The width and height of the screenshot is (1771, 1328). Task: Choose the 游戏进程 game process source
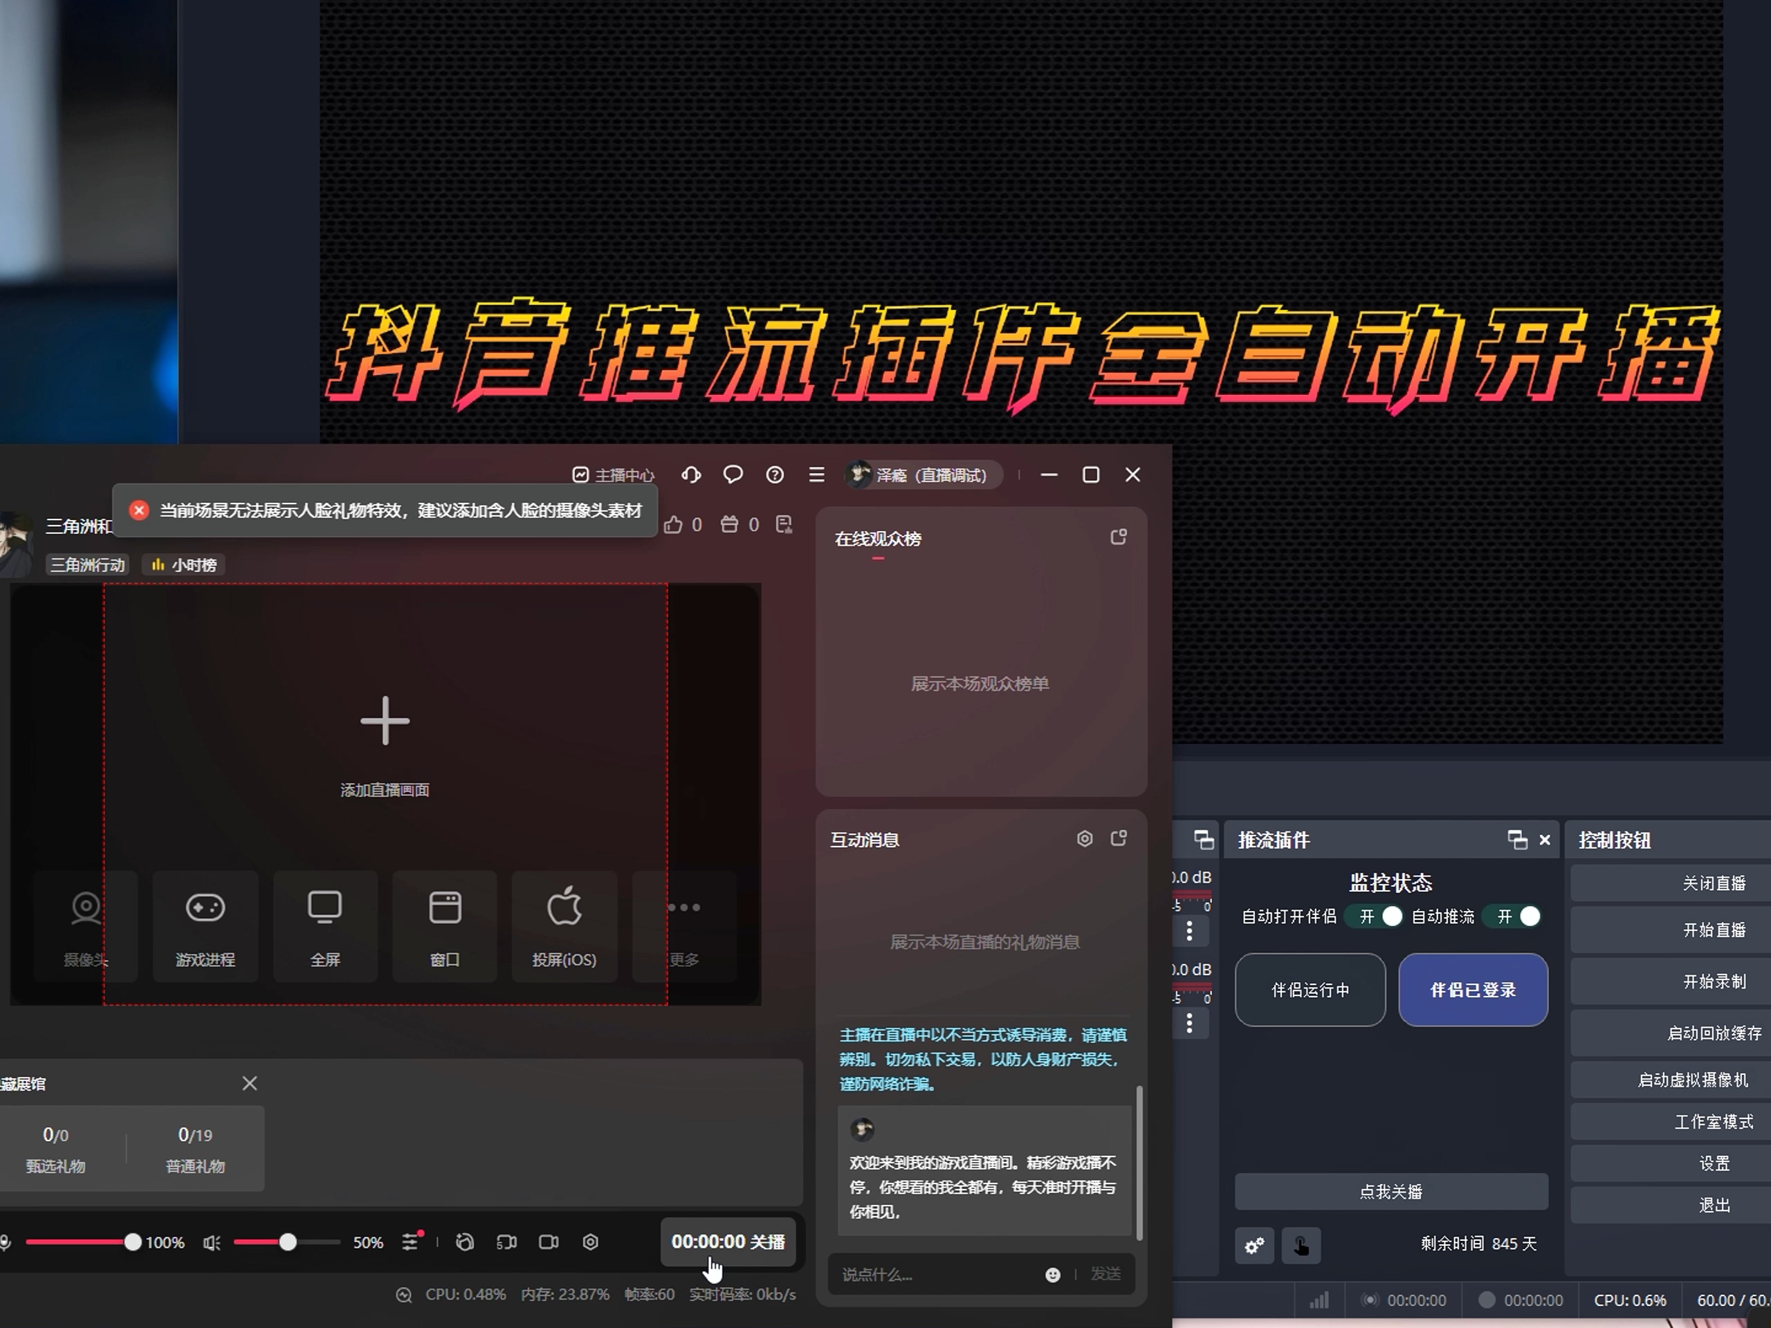tap(205, 926)
